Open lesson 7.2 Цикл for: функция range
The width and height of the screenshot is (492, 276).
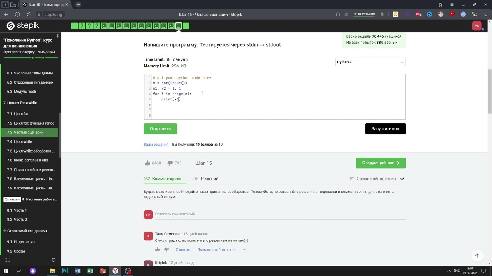31,123
